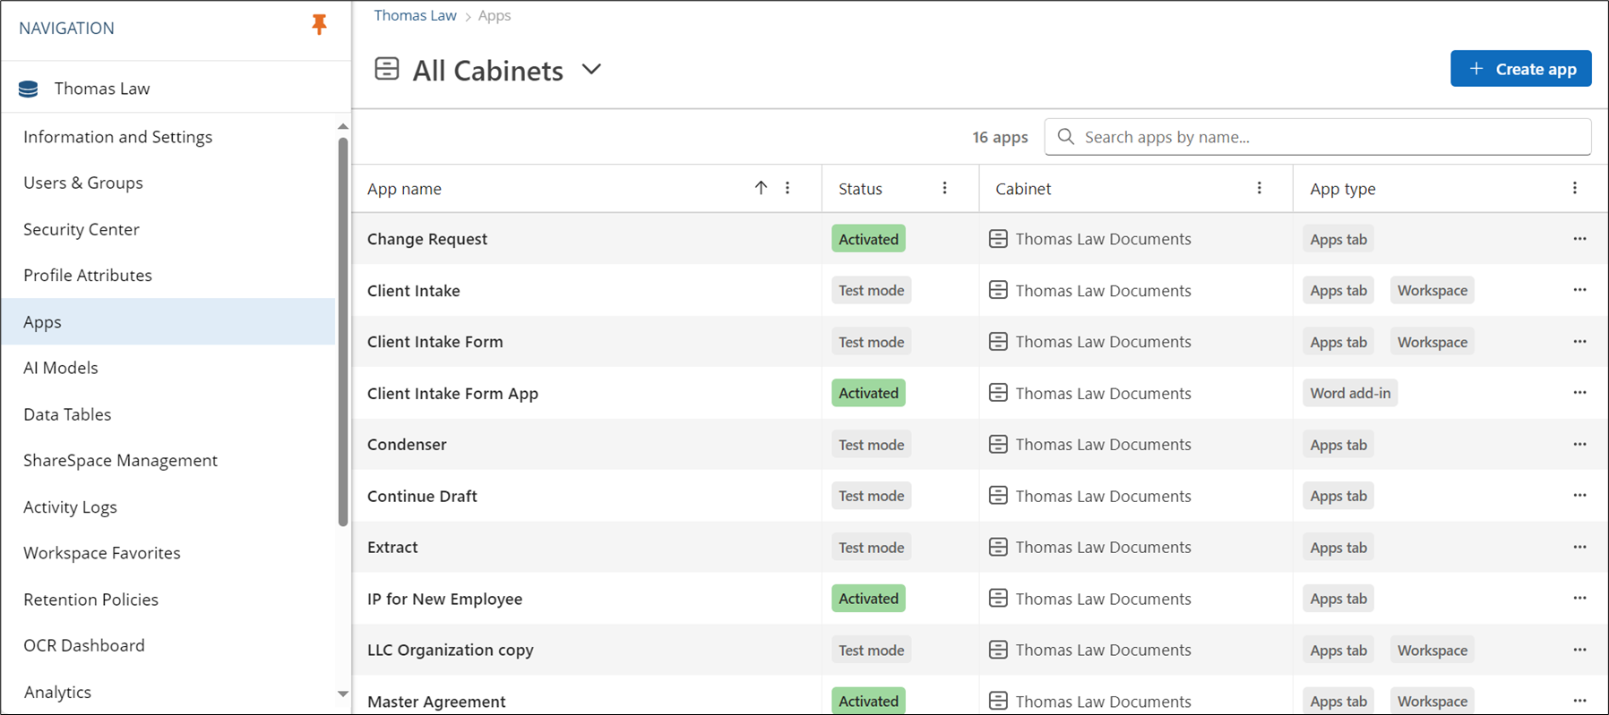This screenshot has height=715, width=1609.
Task: Click the Thomas Law breadcrumb link
Action: point(415,15)
